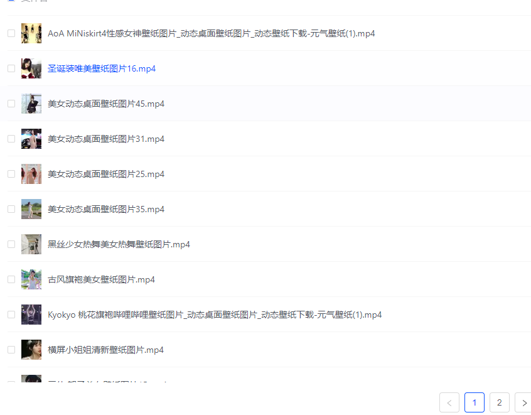Tick checkbox for 圣诞装唯美壁纸图片16.mp4
Screen dimensions: 531x415
click(x=11, y=68)
